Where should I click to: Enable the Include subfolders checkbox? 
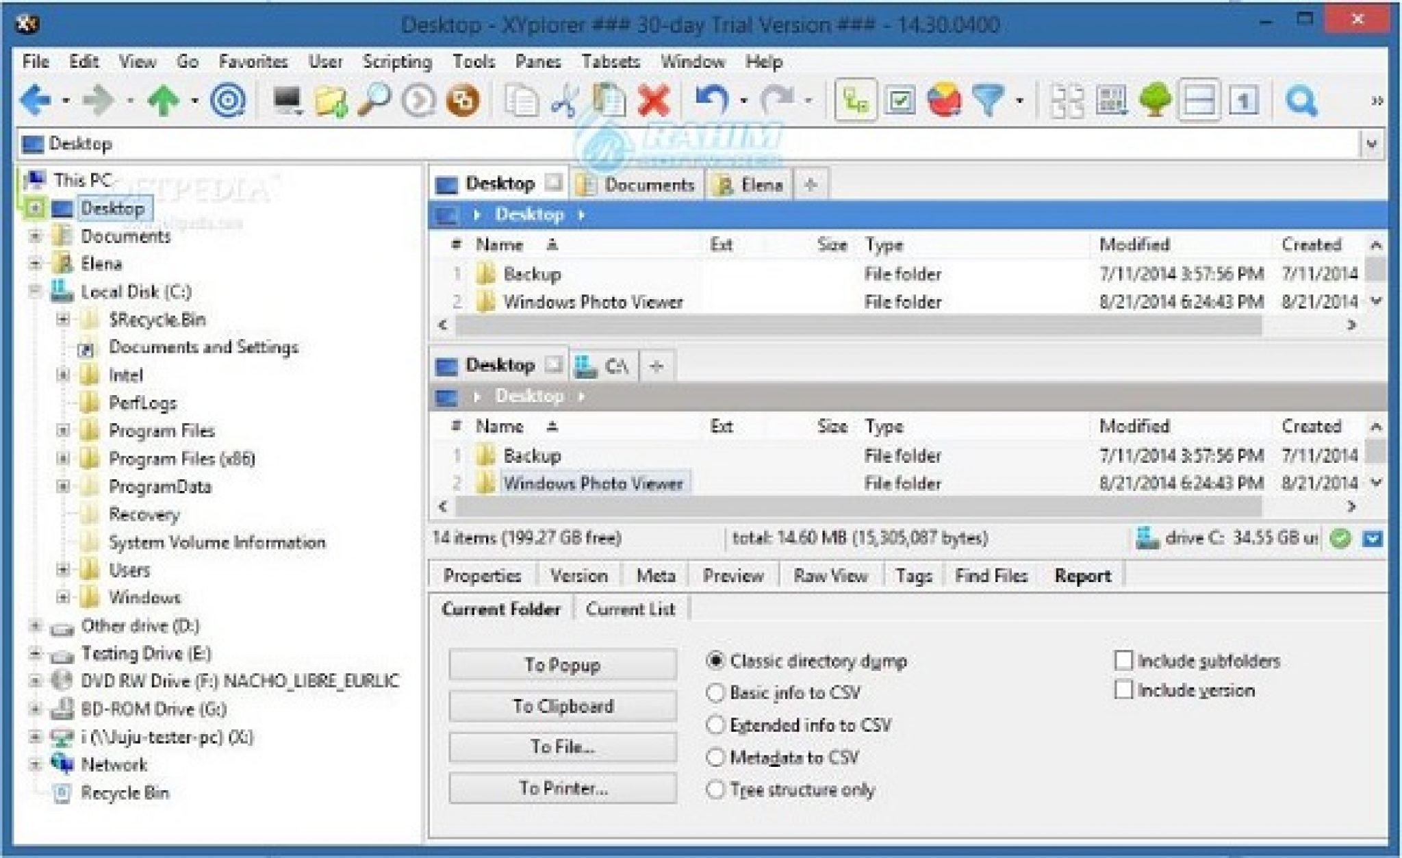coord(1123,661)
